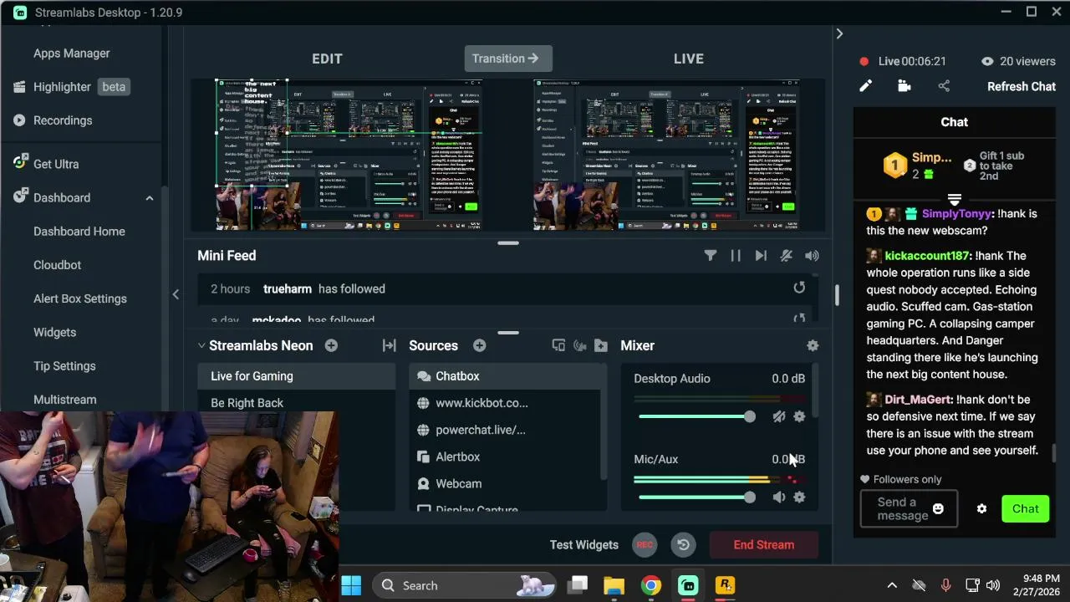
Task: Open the camera icon in chat header
Action: pos(904,86)
